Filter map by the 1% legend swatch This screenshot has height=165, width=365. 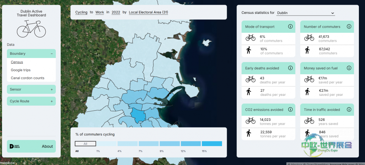pyautogui.click(x=106, y=144)
